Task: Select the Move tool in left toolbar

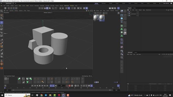Action: point(2,23)
